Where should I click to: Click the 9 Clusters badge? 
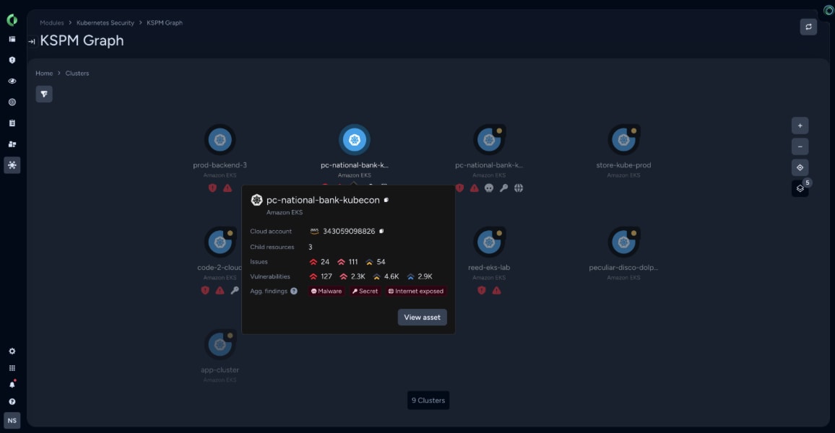click(428, 400)
